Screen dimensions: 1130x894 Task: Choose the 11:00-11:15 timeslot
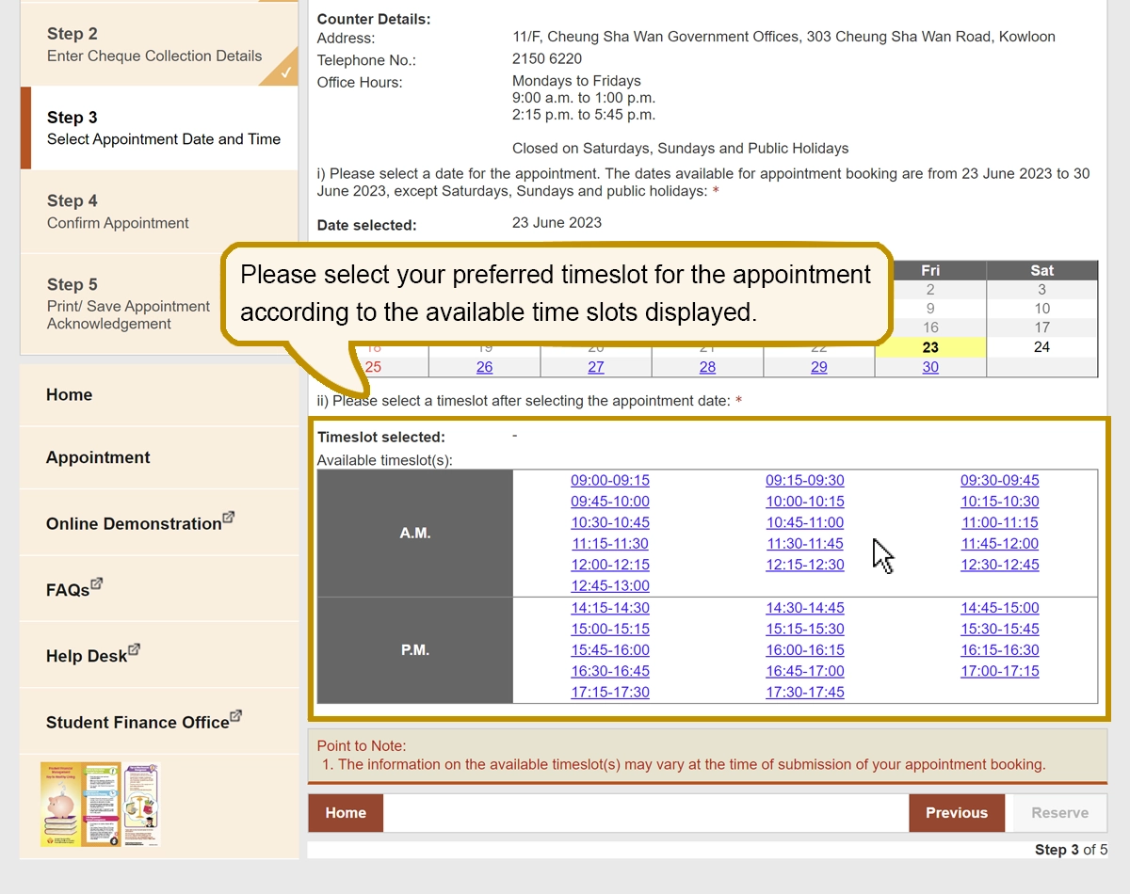click(x=1000, y=522)
